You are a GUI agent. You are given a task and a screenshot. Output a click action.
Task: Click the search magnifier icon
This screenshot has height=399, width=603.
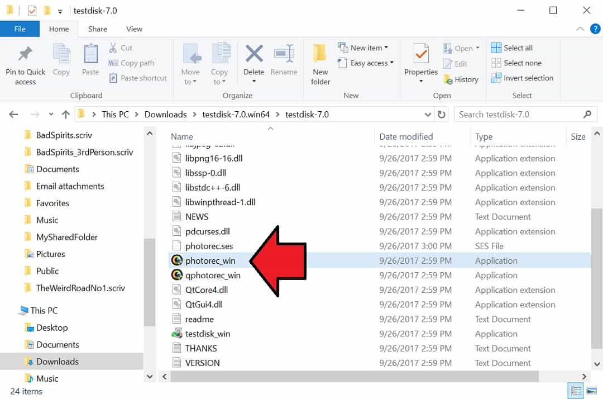(587, 114)
